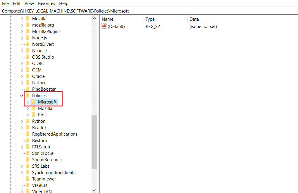Click the Nuance folder icon
Image resolution: width=298 pixels, height=193 pixels.
[x=27, y=50]
